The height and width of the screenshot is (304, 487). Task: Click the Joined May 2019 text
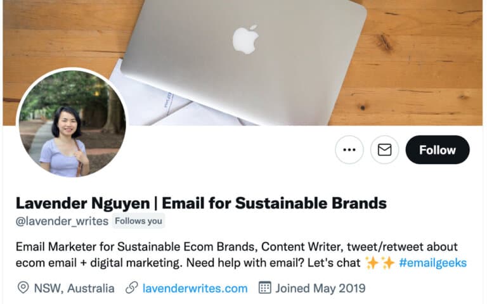pyautogui.click(x=320, y=288)
